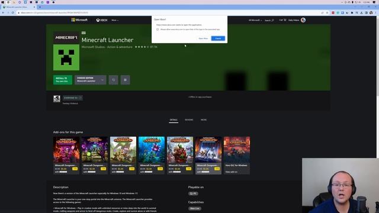Click the Cancel button in dialog

click(218, 38)
